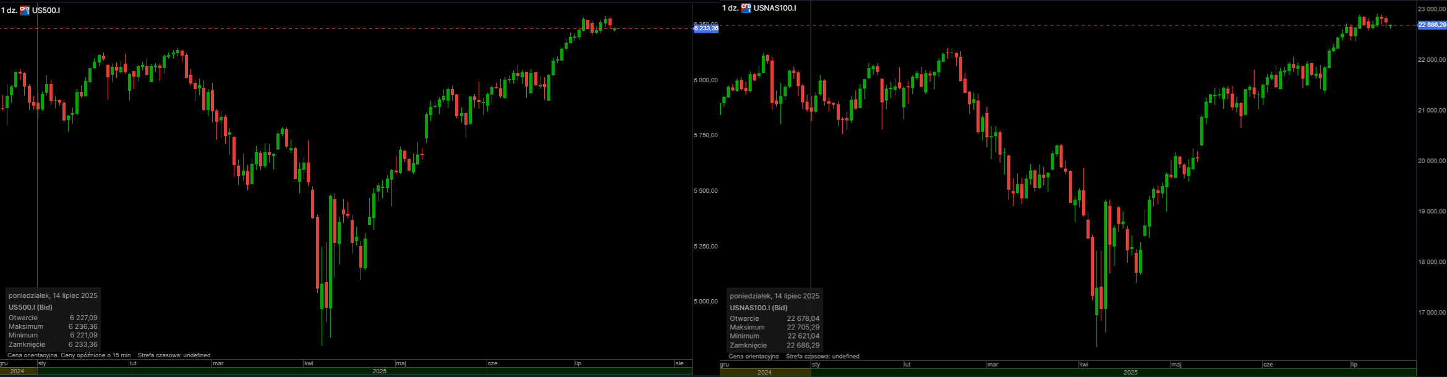Click the USNAS100.I symbol title
The image size is (1447, 377).
775,8
